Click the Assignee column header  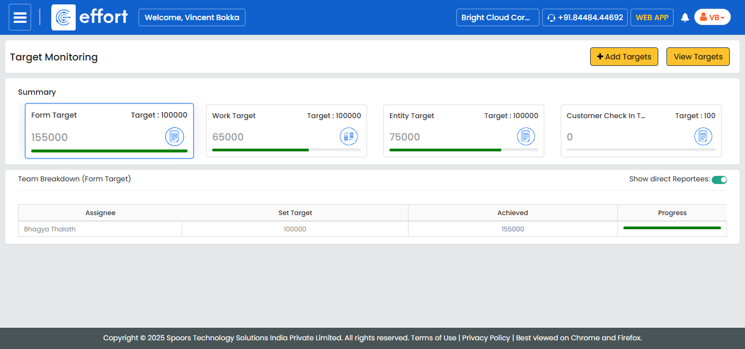pos(100,213)
